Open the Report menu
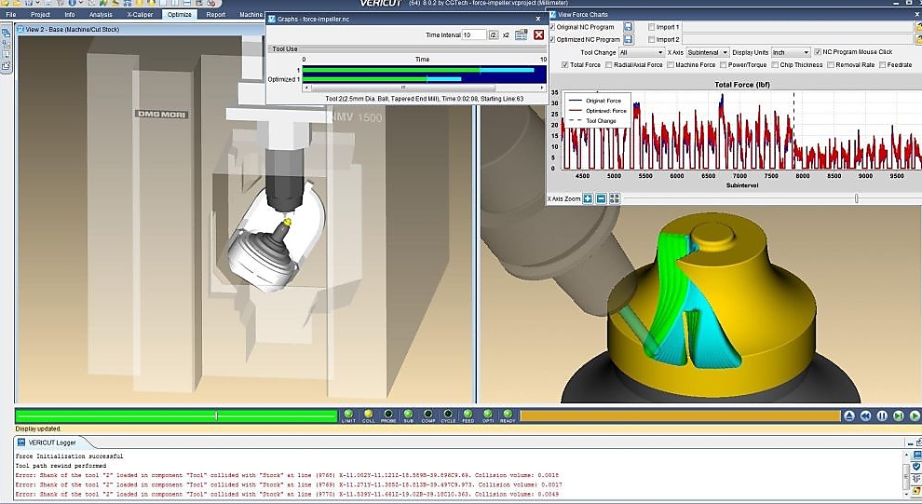922x504 pixels. point(215,14)
